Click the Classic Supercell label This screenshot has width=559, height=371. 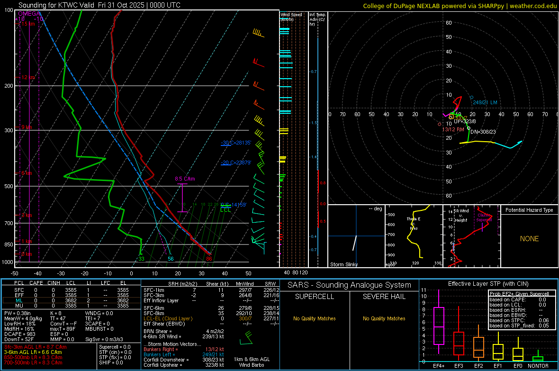click(x=484, y=217)
